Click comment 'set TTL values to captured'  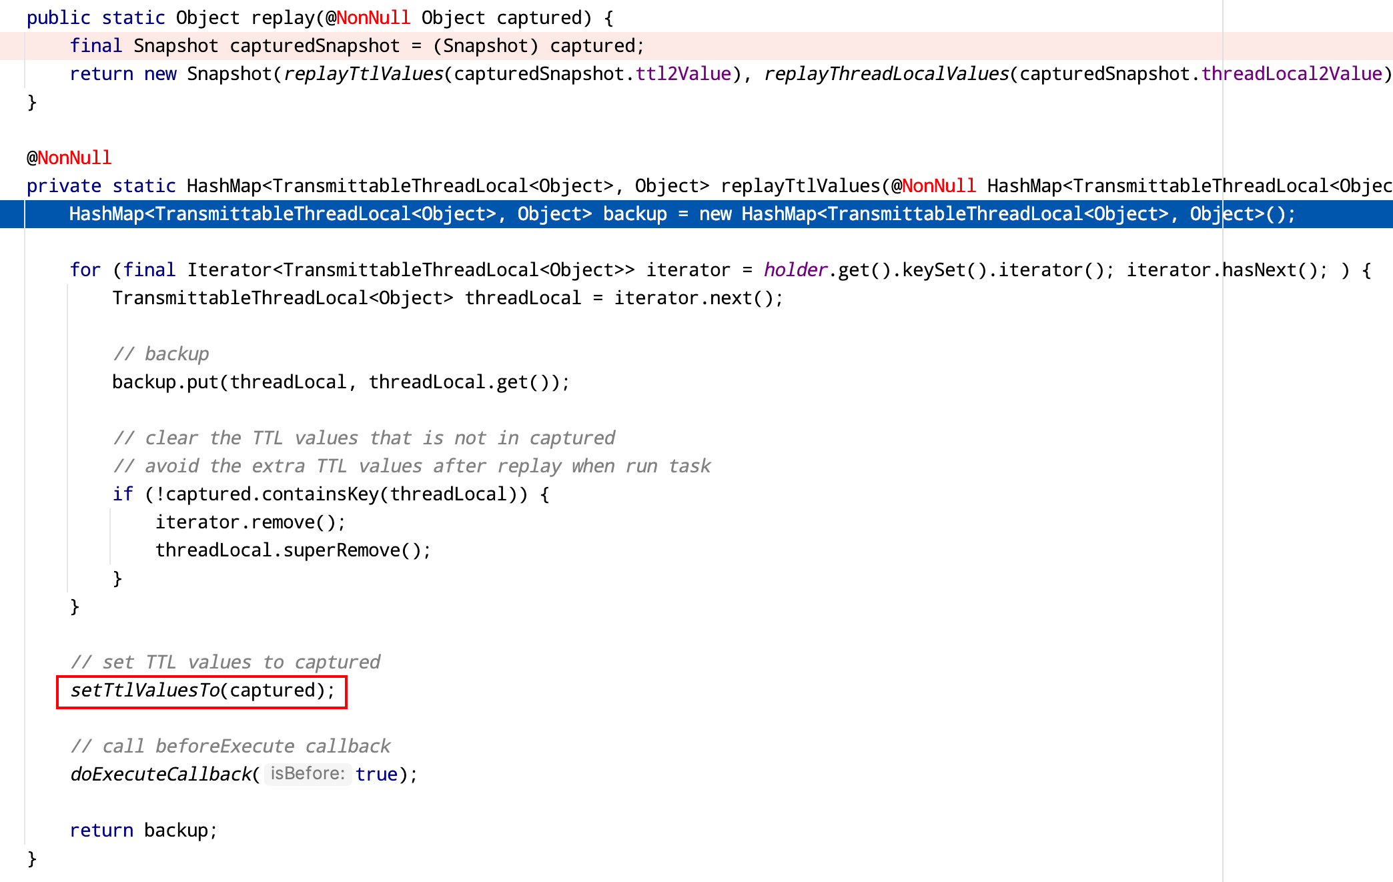point(225,663)
